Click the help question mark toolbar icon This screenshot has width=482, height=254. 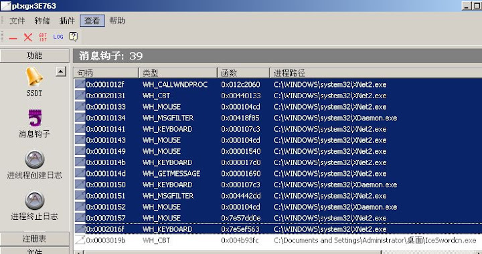[x=73, y=37]
